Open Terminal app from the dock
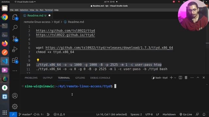 pyautogui.click(x=5, y=26)
